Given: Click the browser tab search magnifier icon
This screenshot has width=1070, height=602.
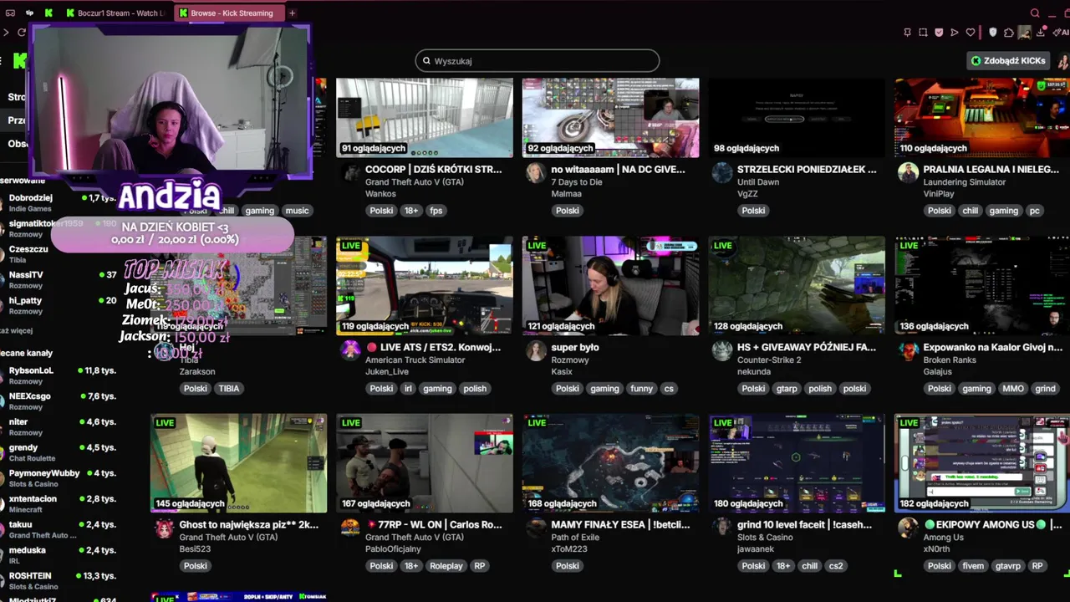Looking at the screenshot, I should pyautogui.click(x=1035, y=13).
